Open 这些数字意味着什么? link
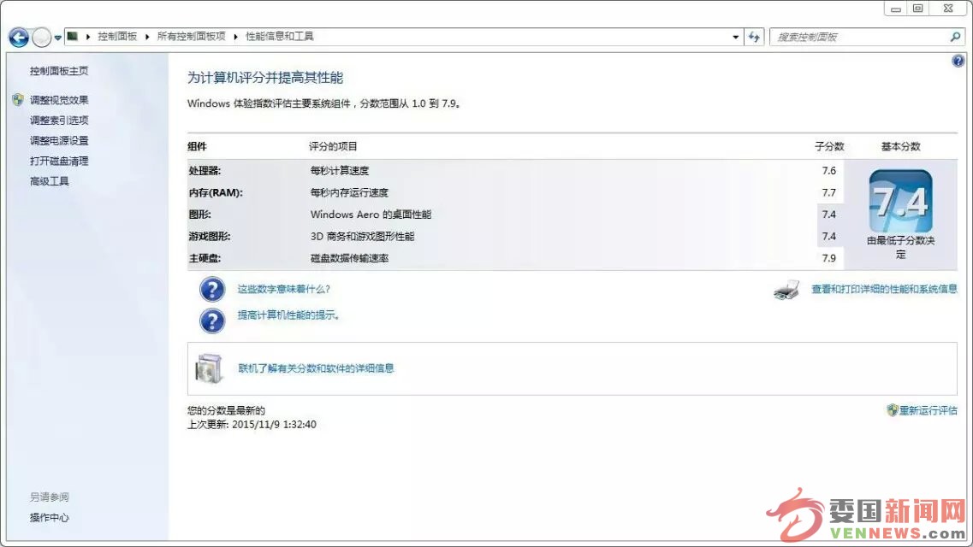The image size is (973, 547). [283, 289]
